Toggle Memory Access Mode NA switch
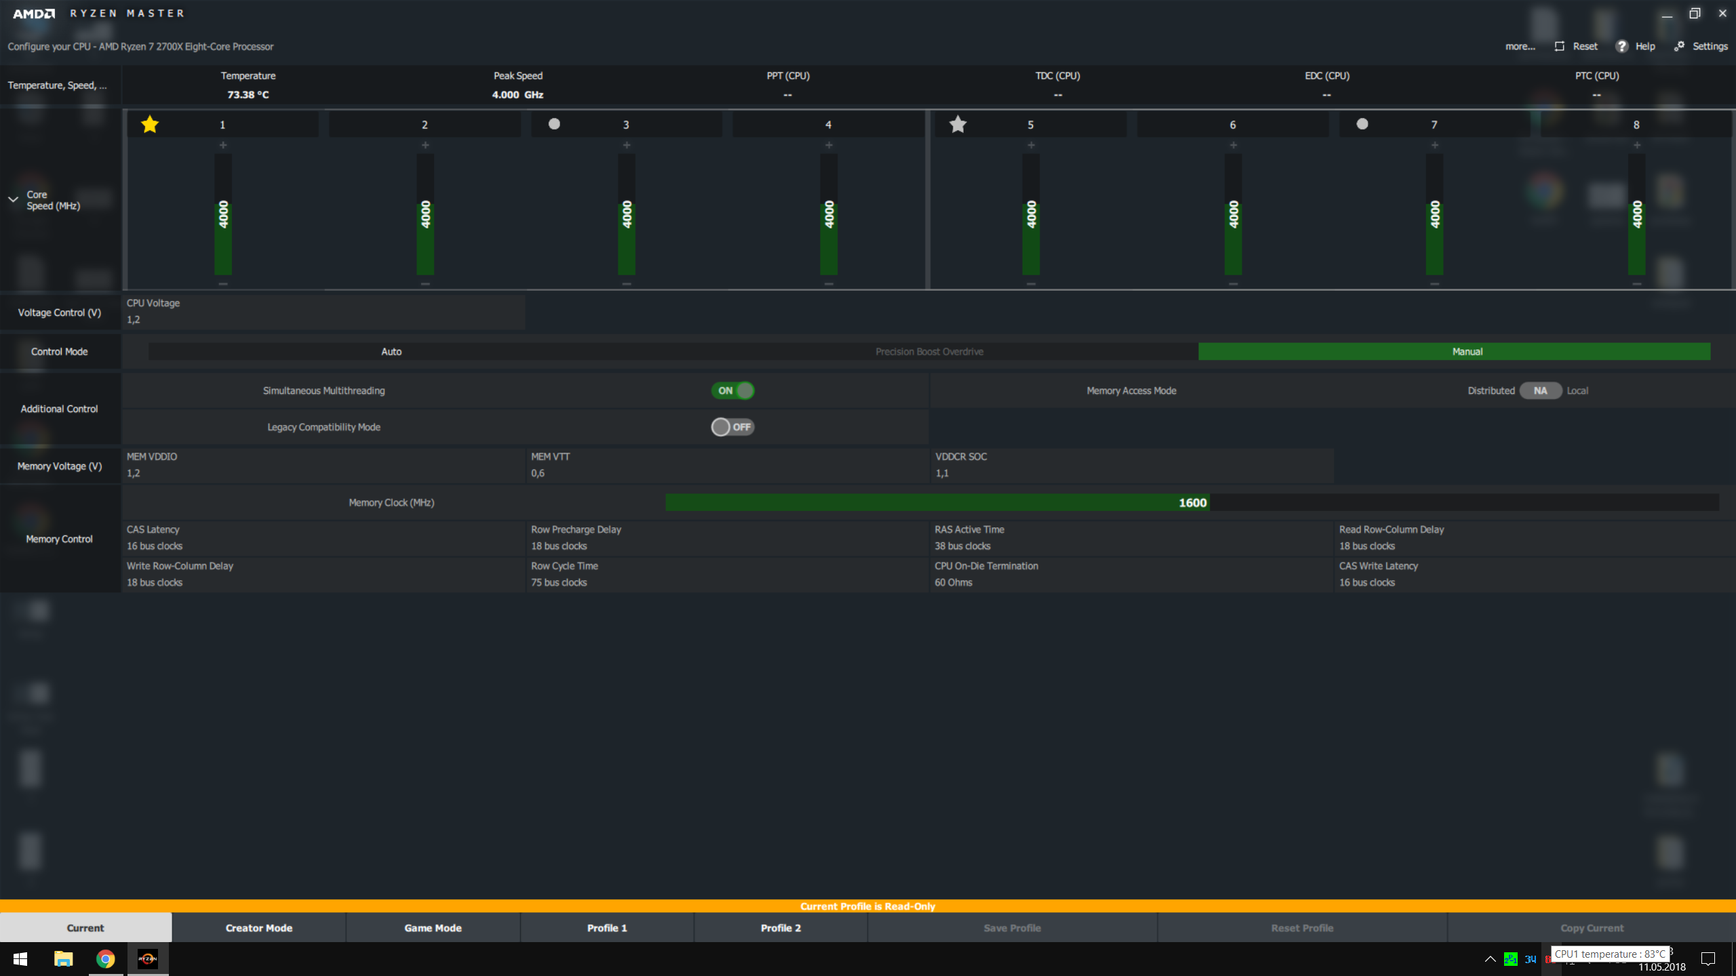 pos(1540,390)
